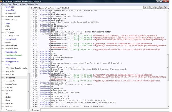Click chat area scroll-down arrow

(x=168, y=107)
